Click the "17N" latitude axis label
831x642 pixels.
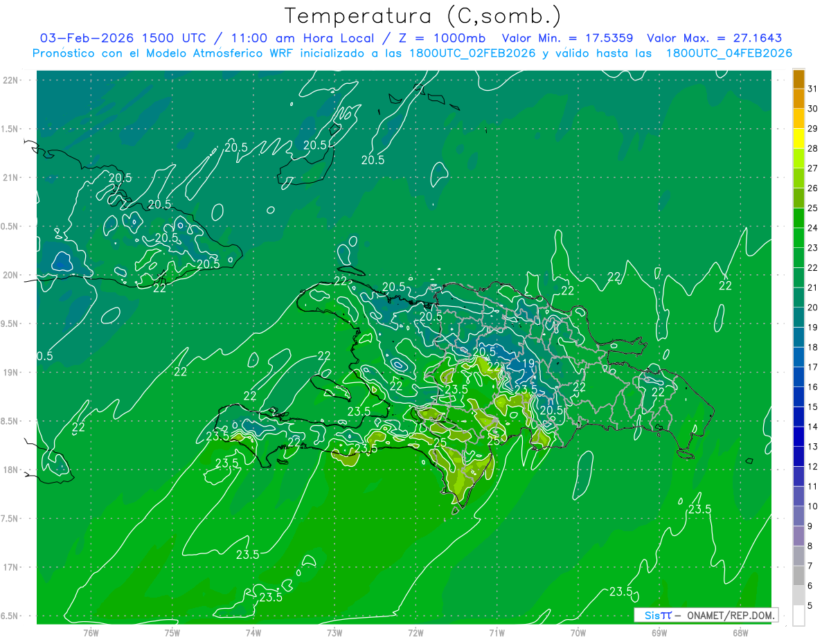(x=10, y=567)
